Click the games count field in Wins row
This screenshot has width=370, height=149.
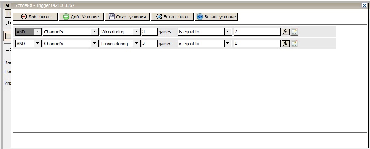(x=150, y=32)
